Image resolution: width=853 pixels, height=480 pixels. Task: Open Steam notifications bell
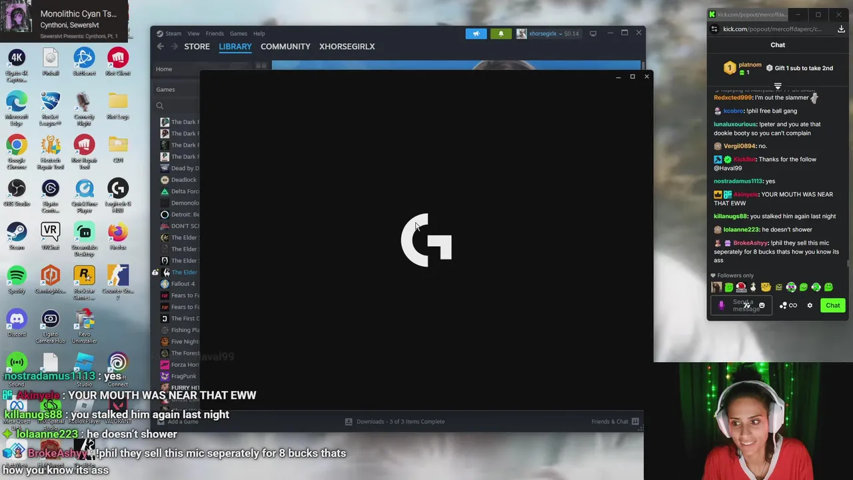(501, 33)
